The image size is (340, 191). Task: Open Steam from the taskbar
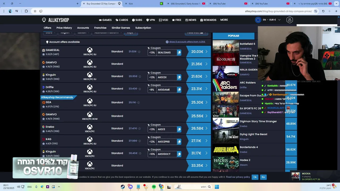coord(122,187)
